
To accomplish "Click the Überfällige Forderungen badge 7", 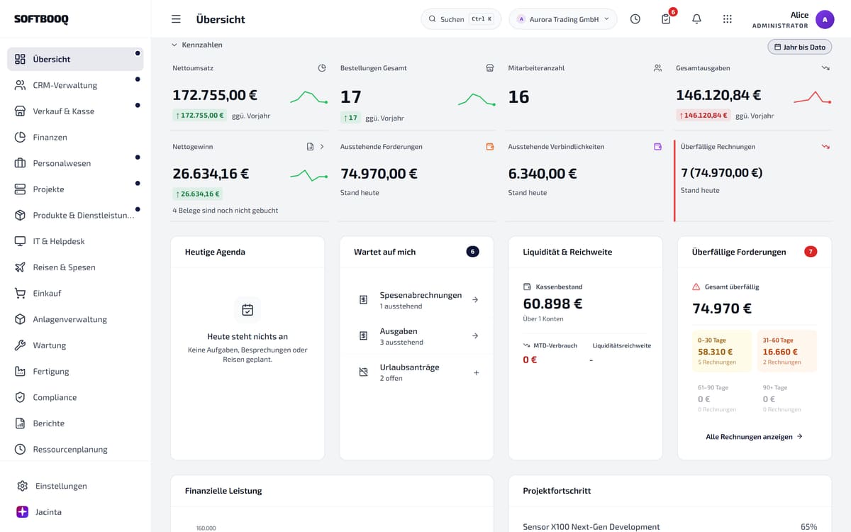I will click(x=811, y=252).
